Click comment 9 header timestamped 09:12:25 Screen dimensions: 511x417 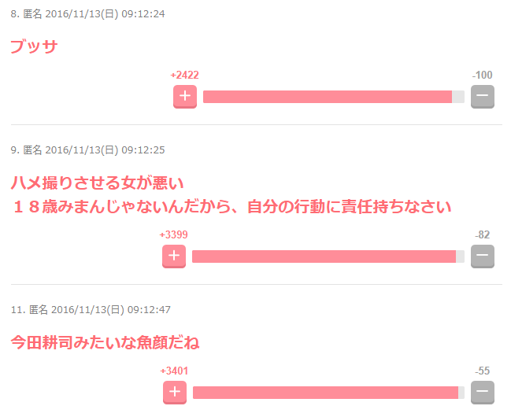[x=87, y=149]
